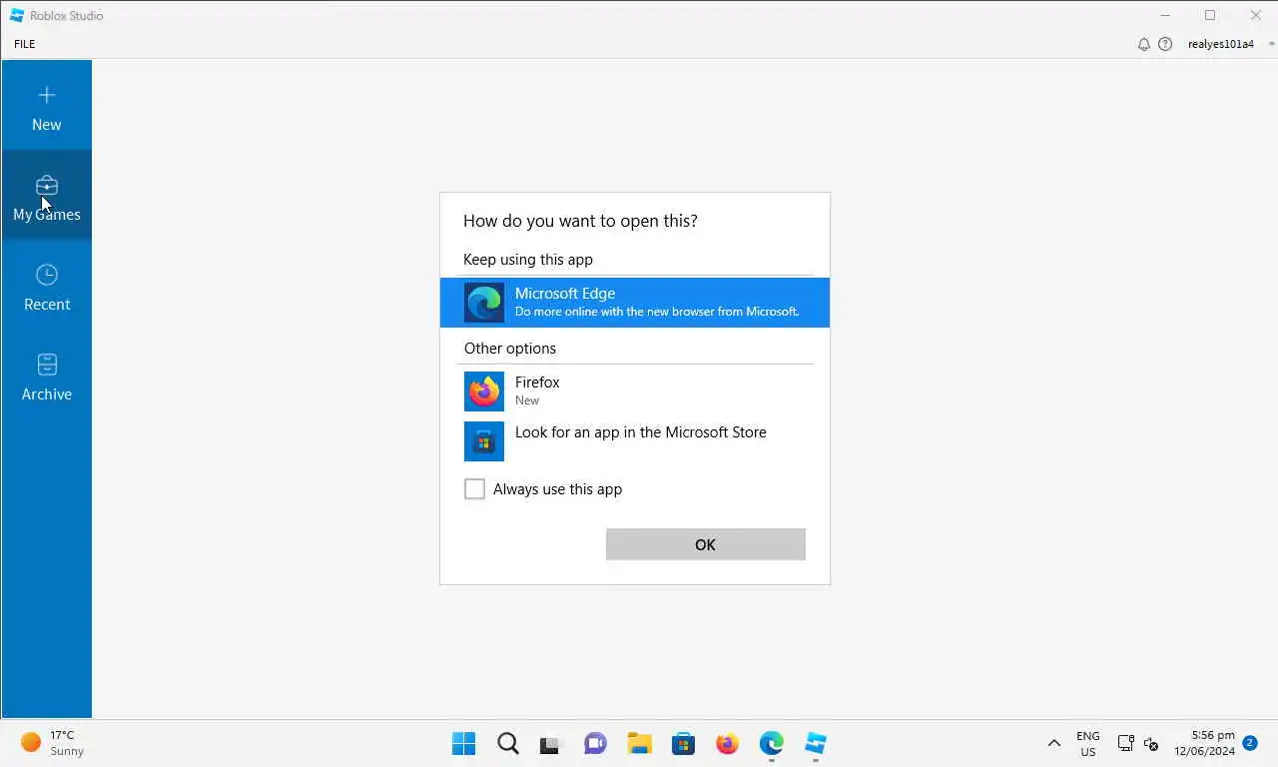Select Microsoft Edge to open this
Viewport: 1278px width, 767px height.
[635, 303]
